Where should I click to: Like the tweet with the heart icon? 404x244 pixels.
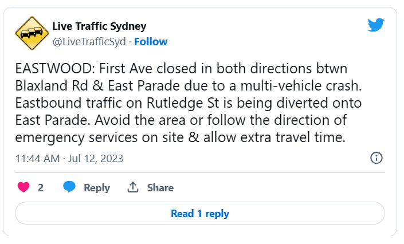tap(23, 187)
